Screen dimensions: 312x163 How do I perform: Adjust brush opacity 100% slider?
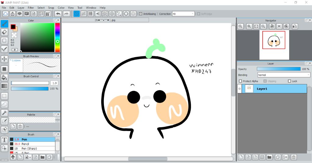coord(30,88)
